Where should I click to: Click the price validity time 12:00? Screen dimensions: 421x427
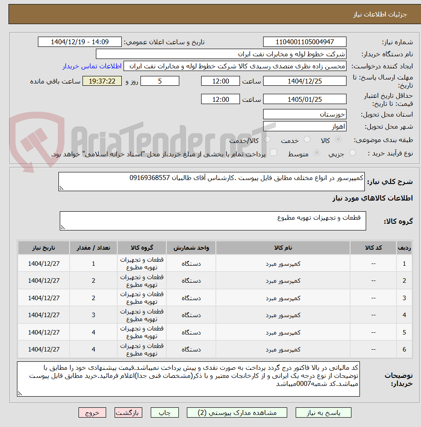tap(221, 100)
